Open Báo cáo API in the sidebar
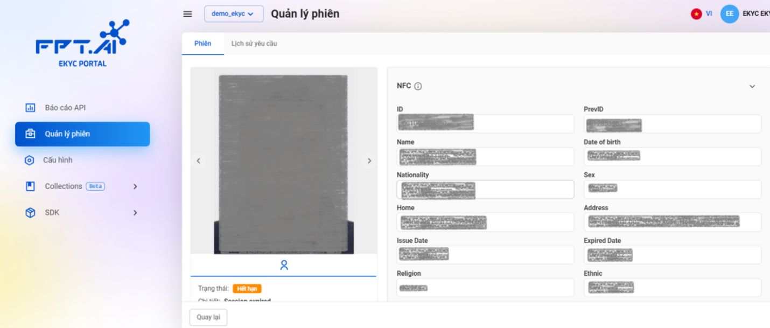Viewport: 770px width, 328px height. click(x=65, y=108)
